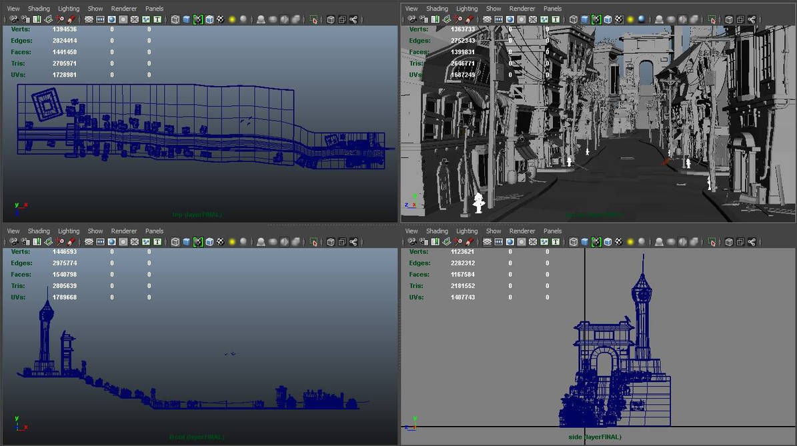
Task: Click Image Plane icon in top viewport
Action: pyautogui.click(x=48, y=19)
